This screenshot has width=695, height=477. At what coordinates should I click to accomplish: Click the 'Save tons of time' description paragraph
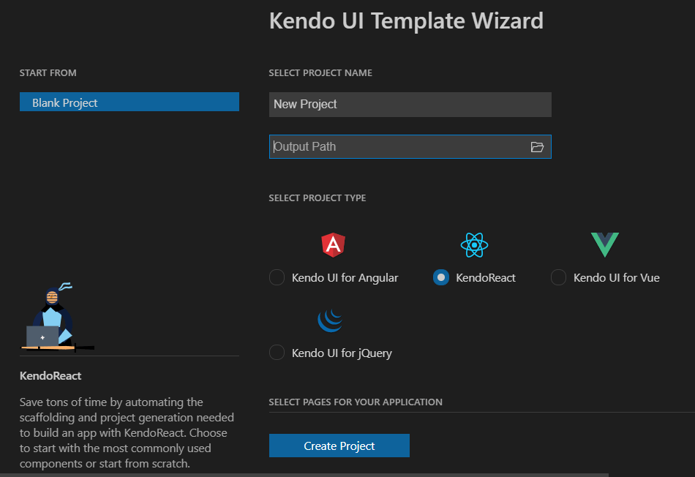[127, 432]
